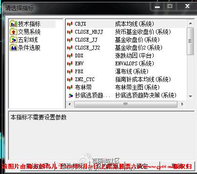Click the candlestick icon beside CBJX
197x174 pixels.
[70, 24]
